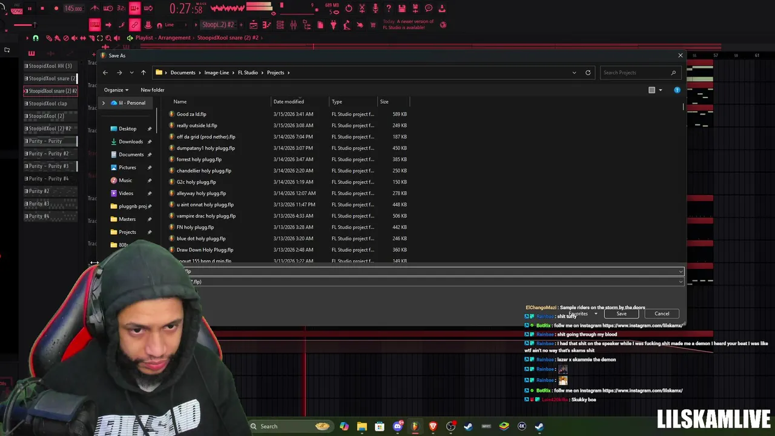Screen dimensions: 775x436
Task: Toggle the metronome icon in toolbar
Action: click(x=95, y=8)
